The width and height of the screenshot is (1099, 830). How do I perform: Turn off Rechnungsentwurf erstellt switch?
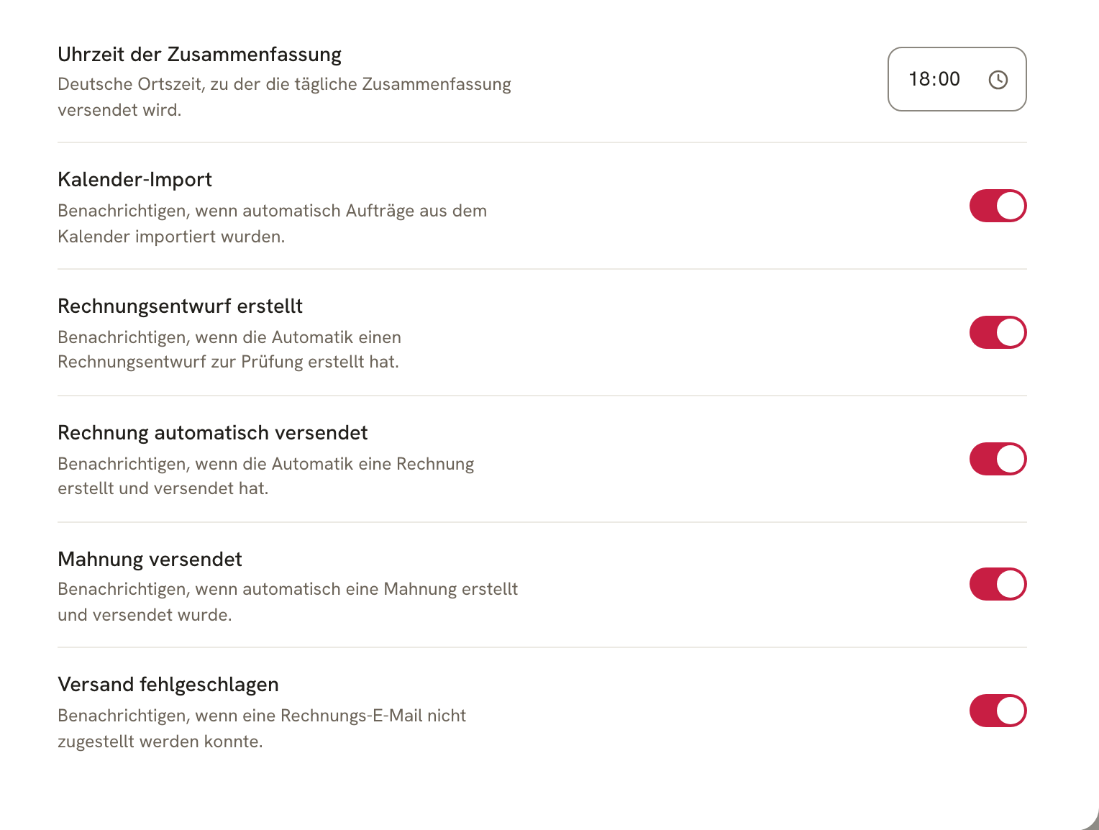click(998, 332)
